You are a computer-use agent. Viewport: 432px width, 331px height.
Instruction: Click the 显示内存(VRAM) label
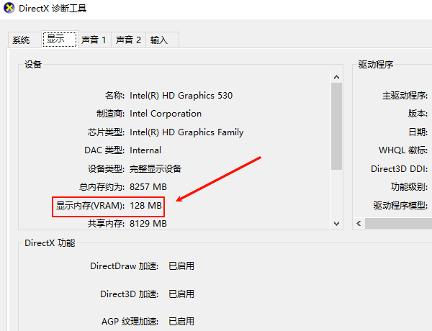(x=91, y=206)
